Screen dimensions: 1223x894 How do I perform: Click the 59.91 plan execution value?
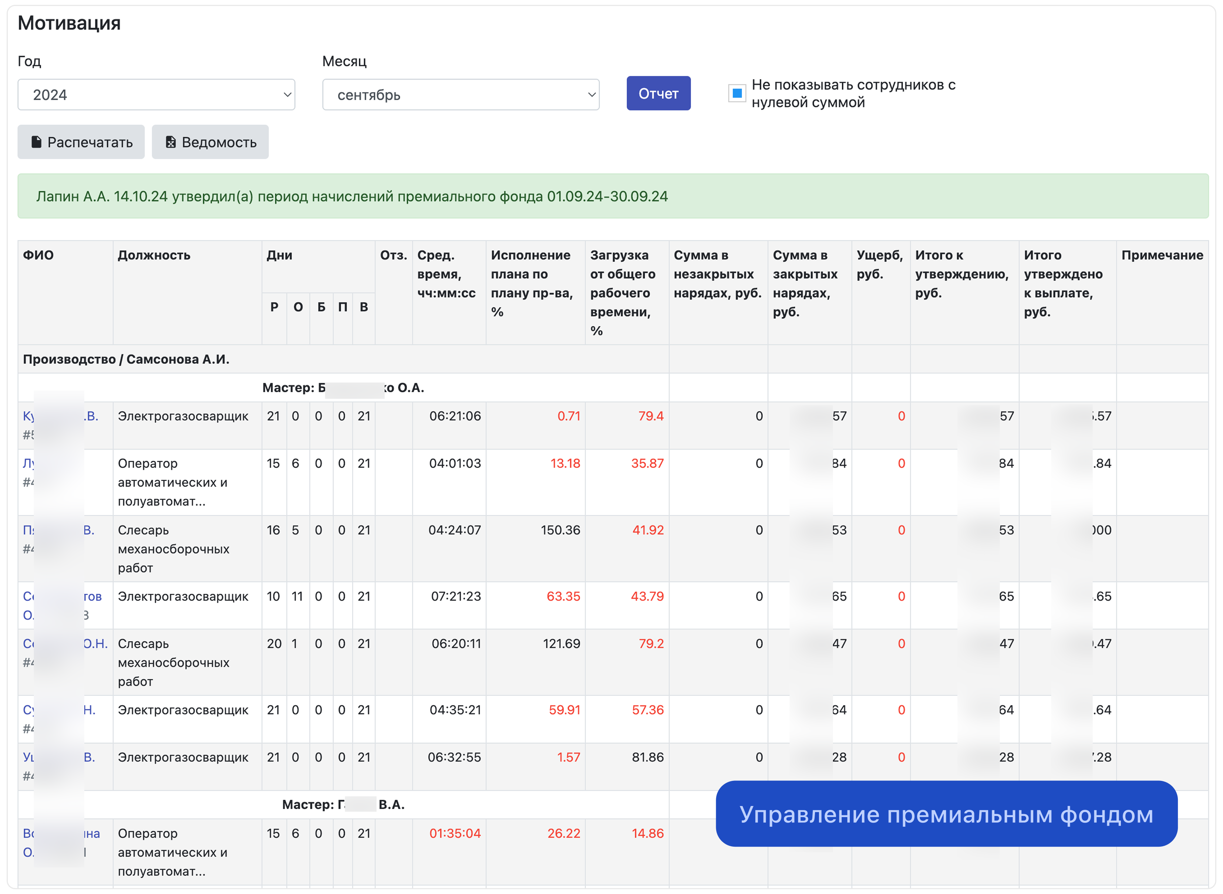pyautogui.click(x=564, y=711)
